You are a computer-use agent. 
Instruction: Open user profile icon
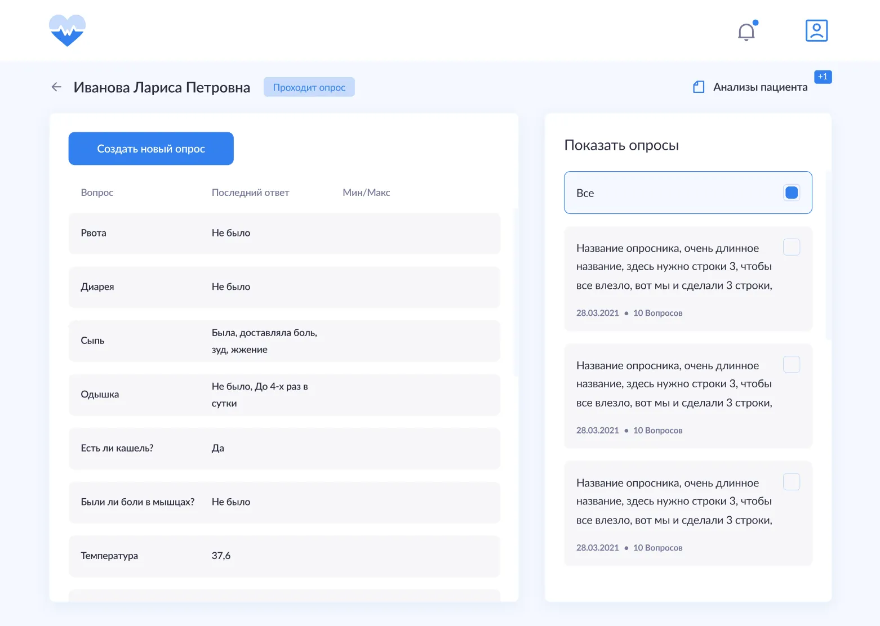(x=816, y=30)
